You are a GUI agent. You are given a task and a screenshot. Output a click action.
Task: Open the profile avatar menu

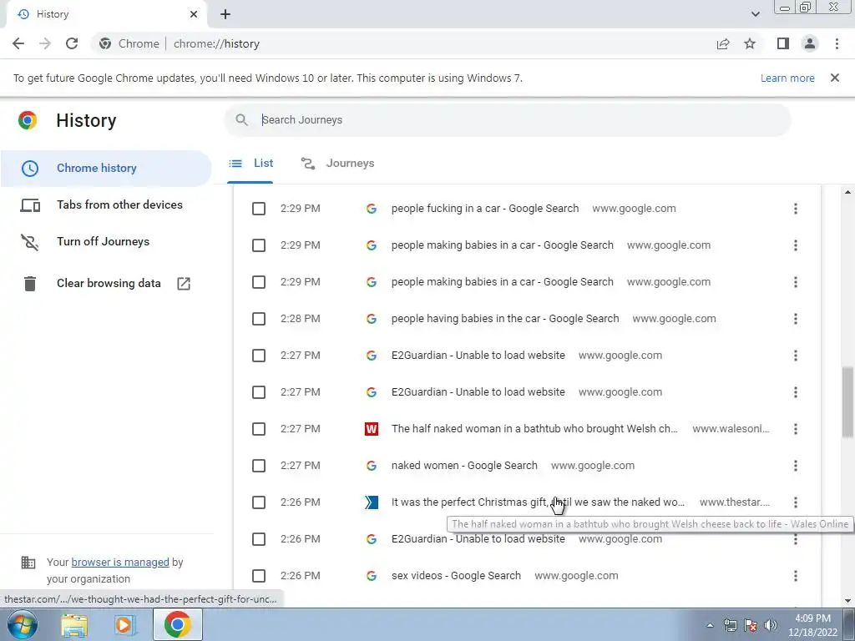point(810,43)
